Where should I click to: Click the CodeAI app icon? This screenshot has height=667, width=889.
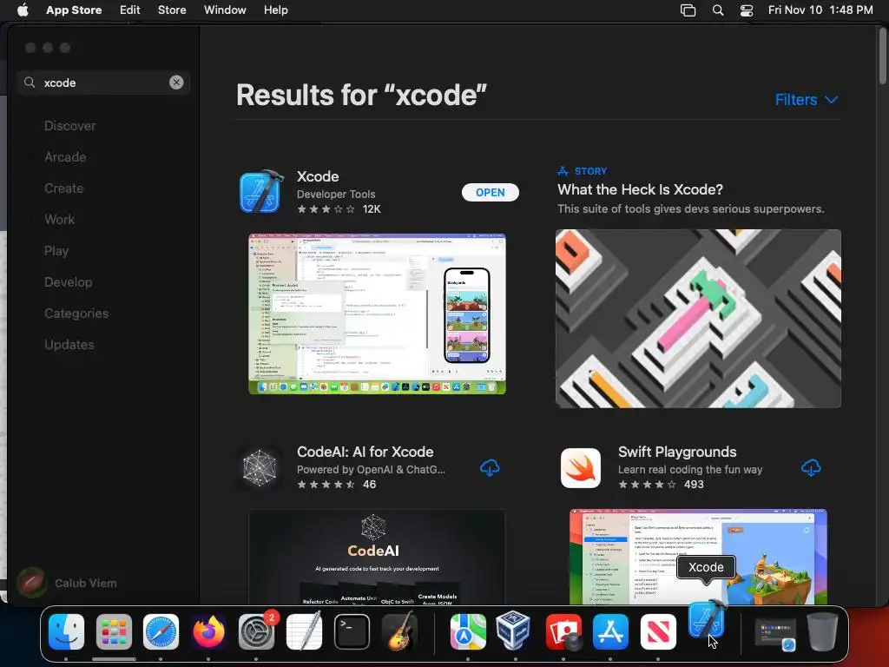click(x=260, y=468)
